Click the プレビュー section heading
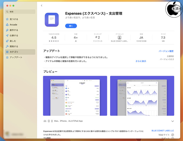Screen dimensions: 183x141 click(50, 72)
